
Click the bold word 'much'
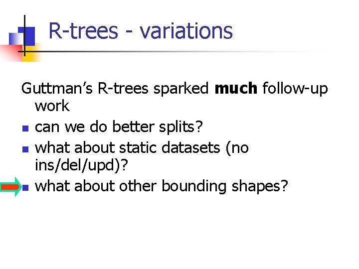click(235, 89)
